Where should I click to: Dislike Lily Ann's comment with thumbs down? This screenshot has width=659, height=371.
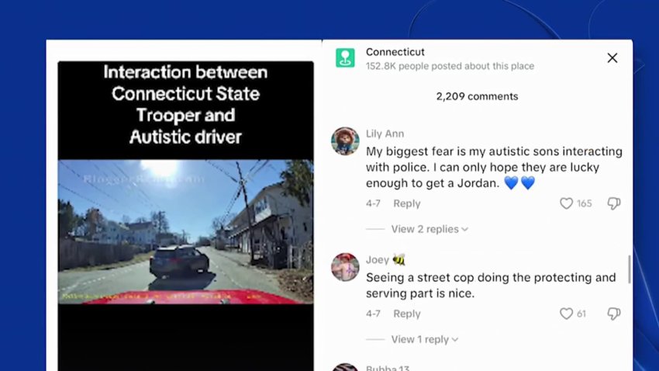pos(613,203)
